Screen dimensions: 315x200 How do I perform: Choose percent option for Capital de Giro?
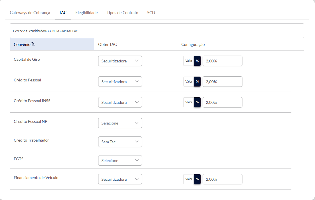pos(197,61)
